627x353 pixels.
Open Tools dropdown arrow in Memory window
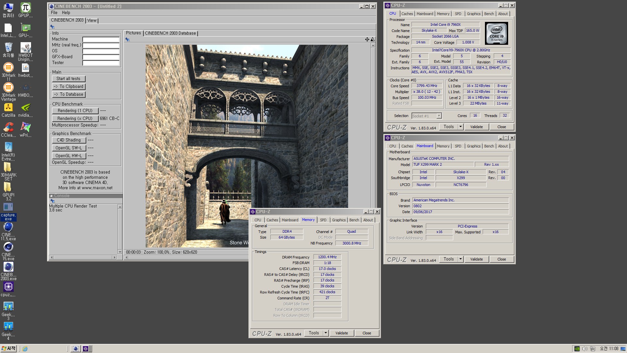click(326, 333)
